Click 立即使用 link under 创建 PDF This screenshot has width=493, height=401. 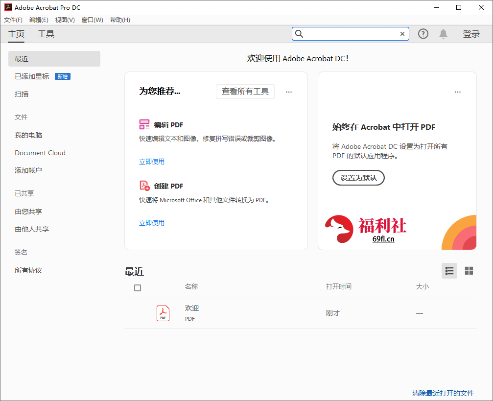[x=152, y=223]
